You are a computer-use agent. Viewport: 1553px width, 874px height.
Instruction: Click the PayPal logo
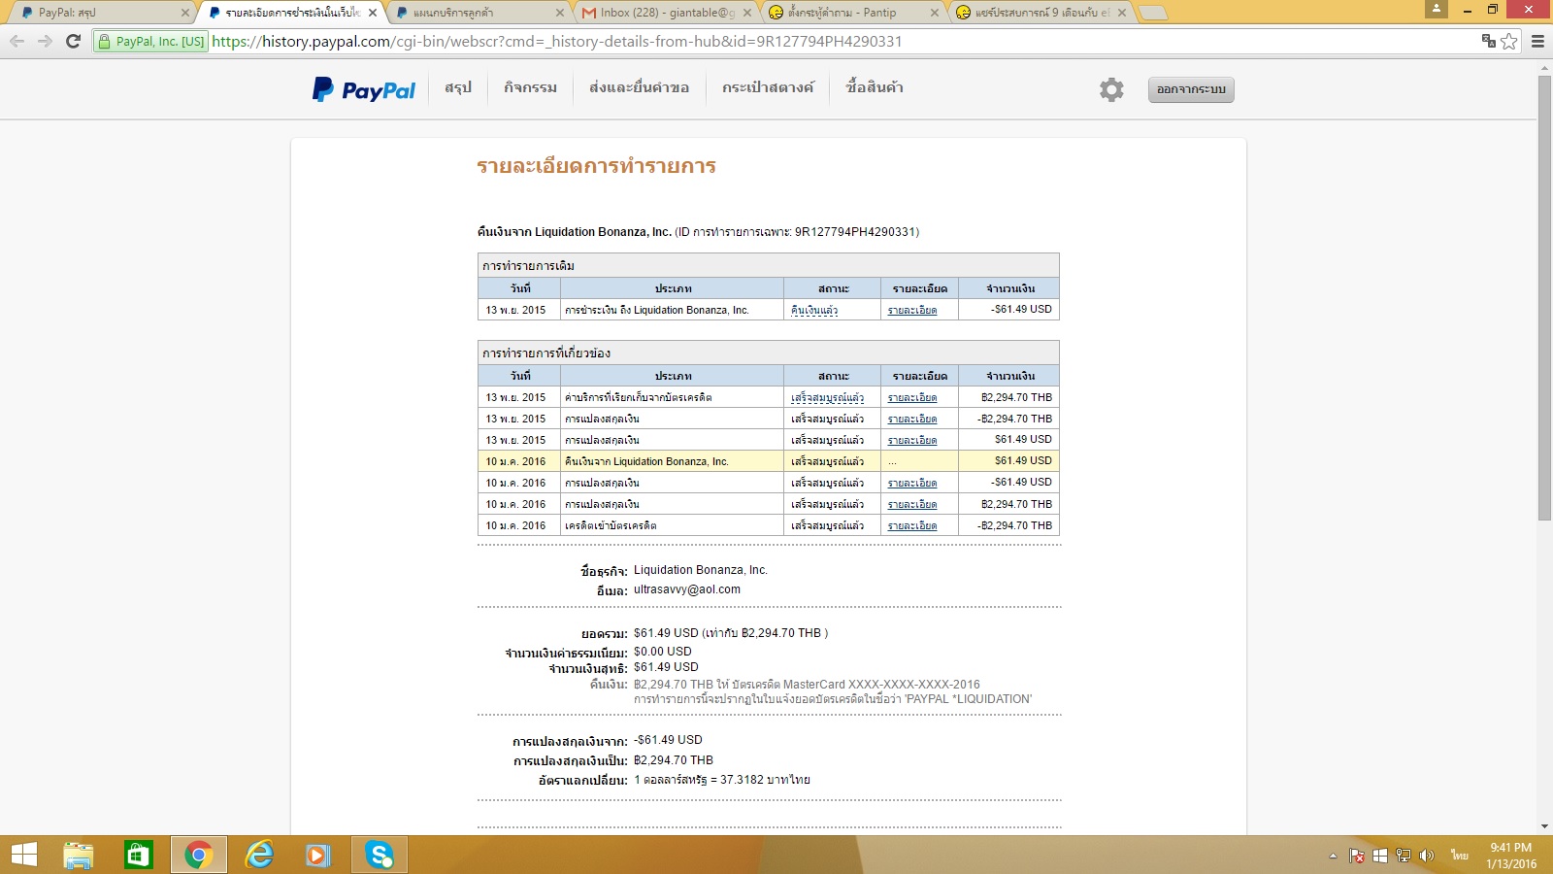364,89
